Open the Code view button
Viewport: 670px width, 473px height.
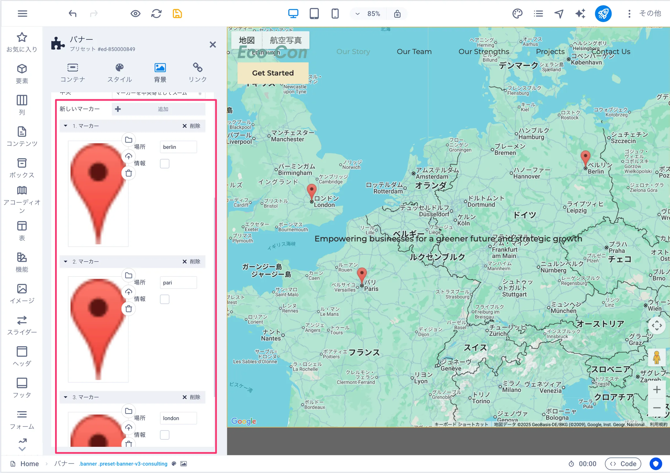tap(623, 464)
